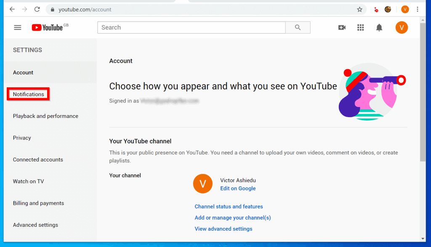Bookmark this page with the star icon

coord(359,9)
